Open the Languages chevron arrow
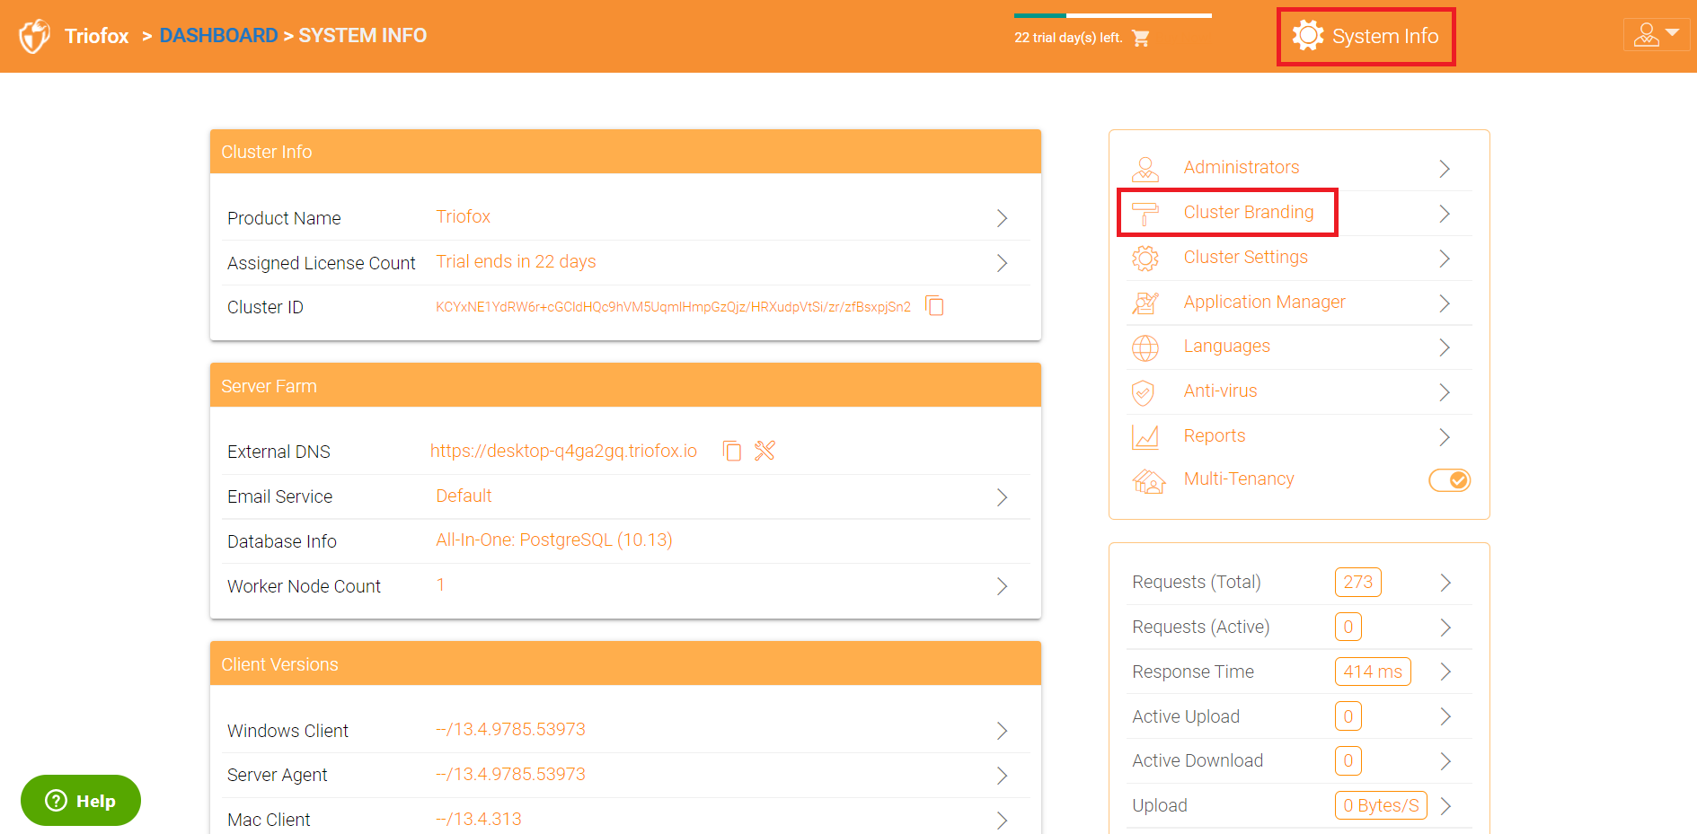The width and height of the screenshot is (1697, 834). (1445, 347)
